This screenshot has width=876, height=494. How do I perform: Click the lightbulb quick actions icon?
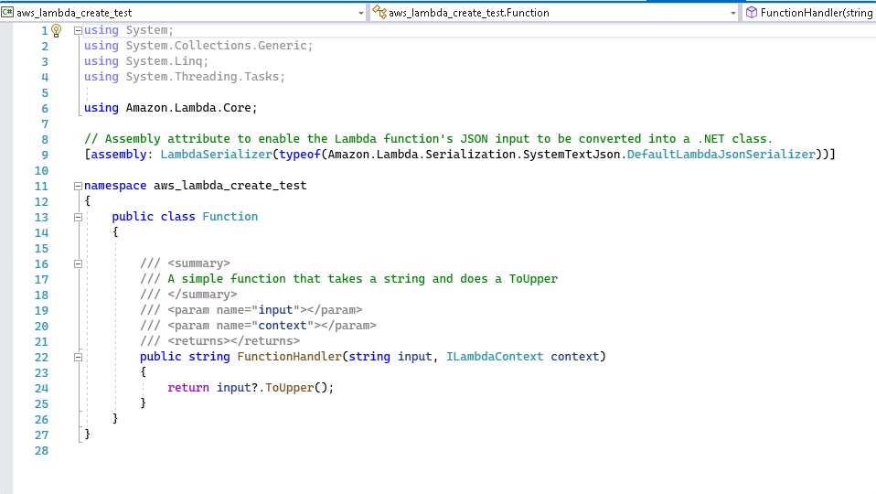(x=57, y=31)
